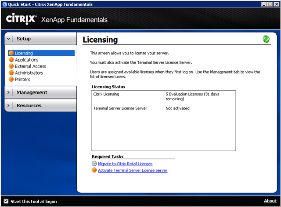281x207 pixels.
Task: Click warning icon beside Printers item
Action: tap(11, 79)
